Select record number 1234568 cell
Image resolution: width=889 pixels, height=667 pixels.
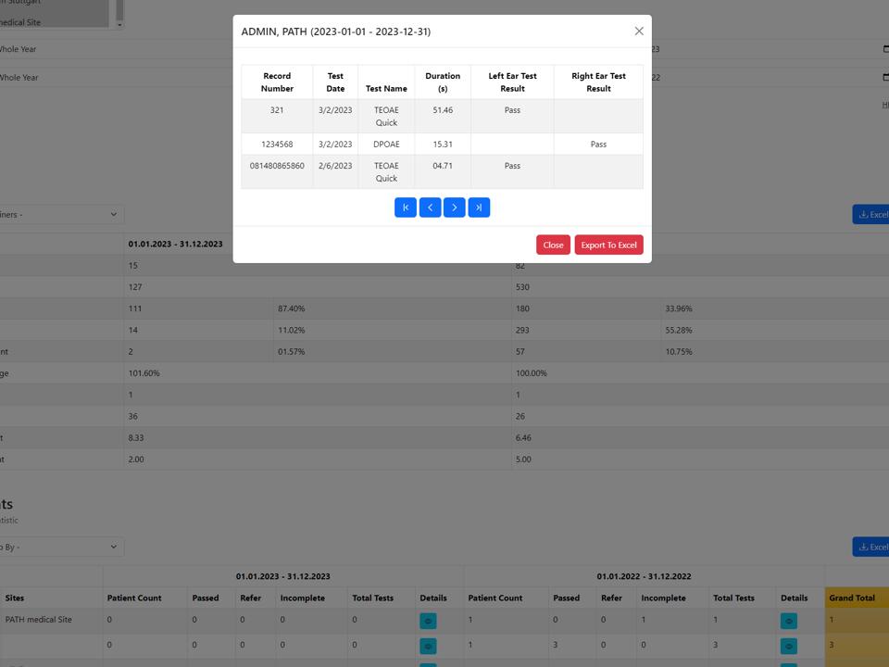point(277,145)
